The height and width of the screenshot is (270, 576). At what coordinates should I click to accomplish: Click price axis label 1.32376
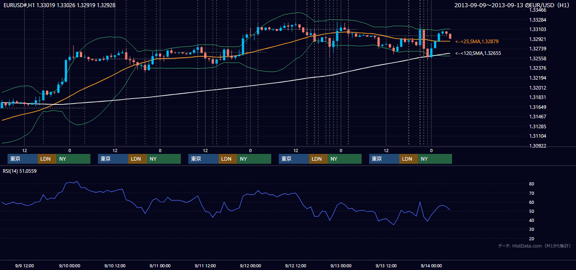click(x=538, y=68)
